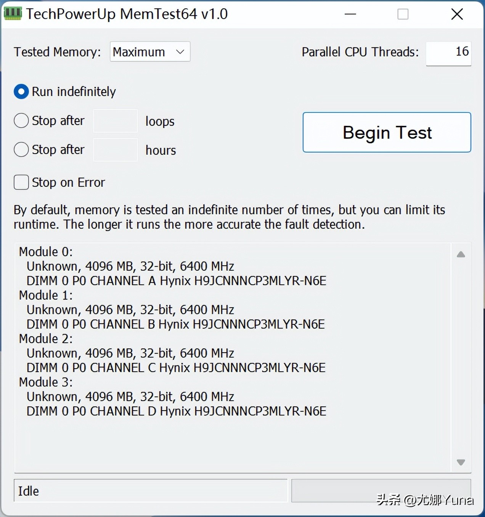This screenshot has height=517, width=485.
Task: Start the memory test with Begin Test
Action: 387,132
